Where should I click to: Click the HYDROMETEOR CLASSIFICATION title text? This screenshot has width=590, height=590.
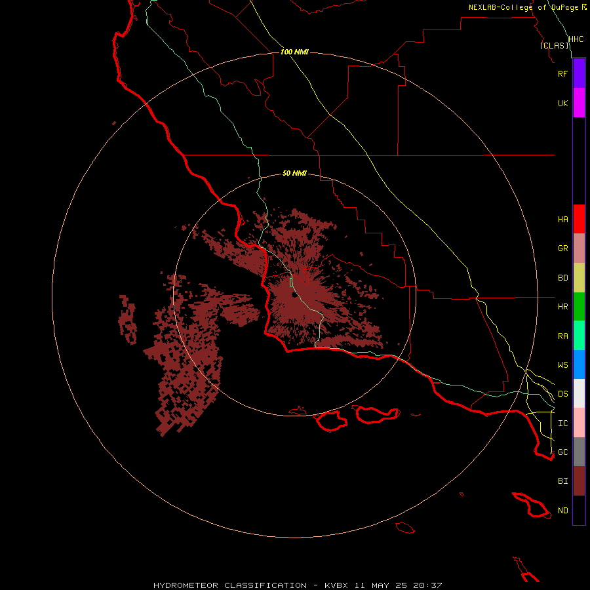(230, 585)
